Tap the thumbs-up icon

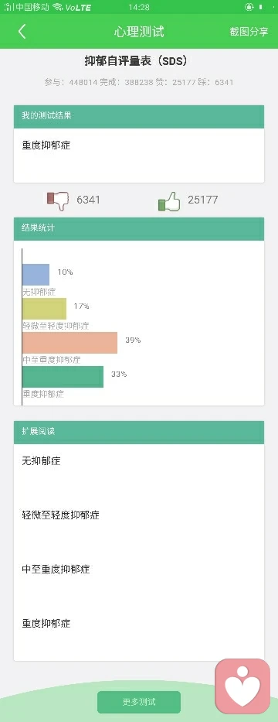tap(168, 201)
